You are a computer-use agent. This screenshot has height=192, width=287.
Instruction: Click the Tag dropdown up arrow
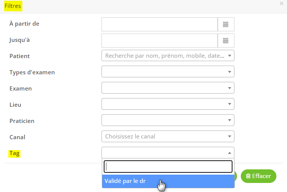tap(229, 153)
